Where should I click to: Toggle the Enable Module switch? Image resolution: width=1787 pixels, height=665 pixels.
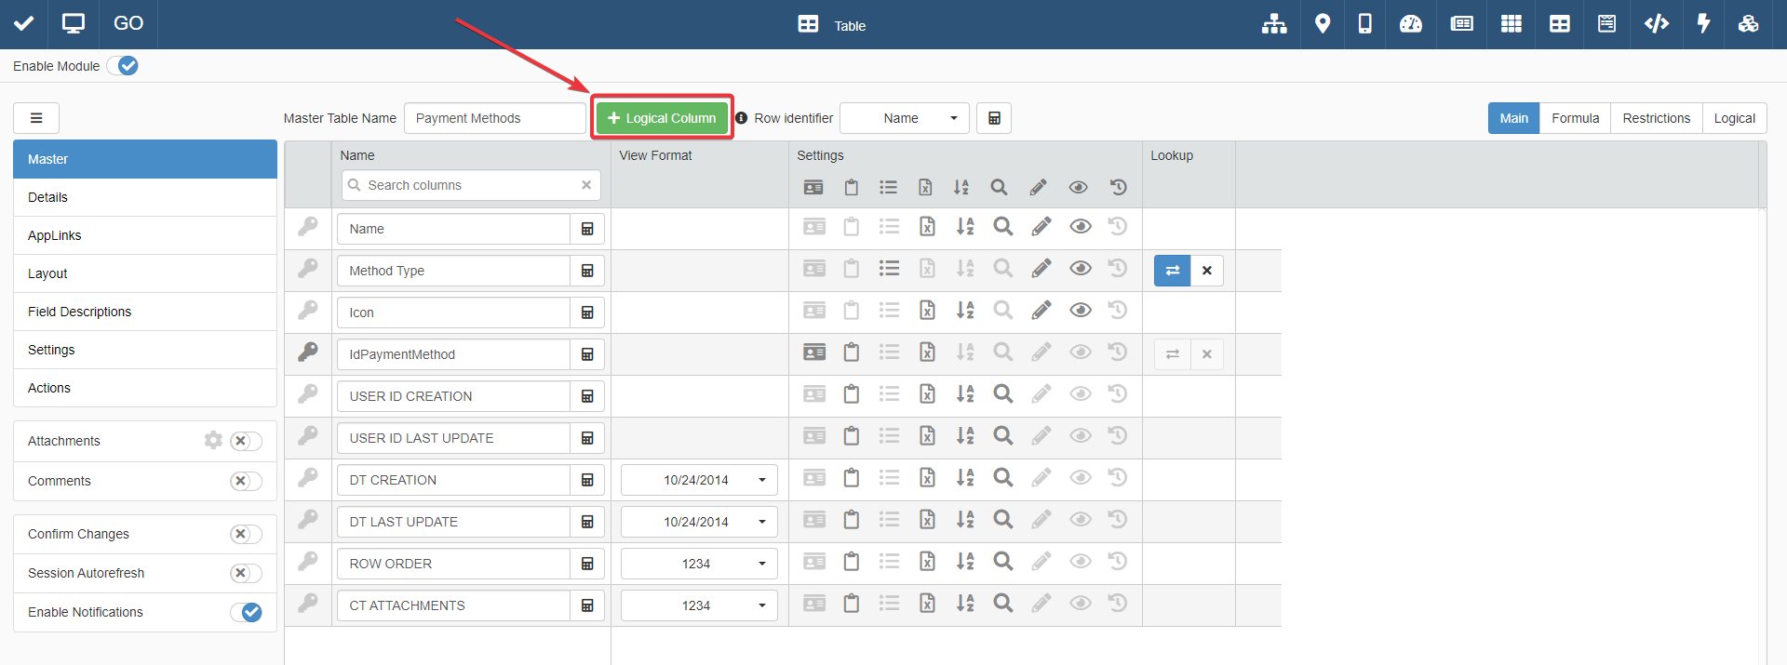click(x=123, y=66)
